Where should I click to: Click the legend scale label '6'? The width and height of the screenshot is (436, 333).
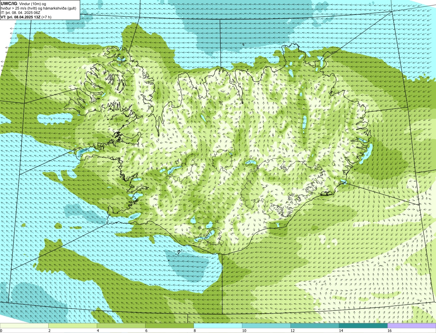pos(146,331)
